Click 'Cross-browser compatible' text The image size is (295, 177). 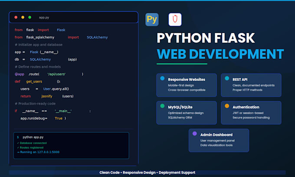[x=187, y=90]
